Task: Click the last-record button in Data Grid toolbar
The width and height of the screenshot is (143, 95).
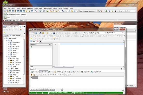Action: [x=51, y=75]
